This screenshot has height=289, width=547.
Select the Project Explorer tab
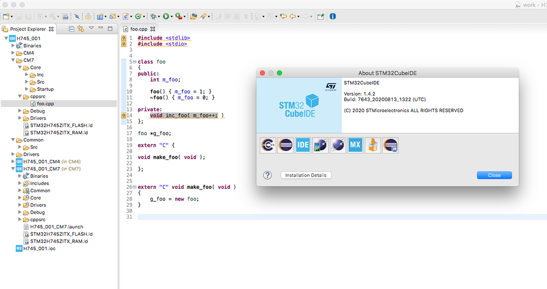28,29
